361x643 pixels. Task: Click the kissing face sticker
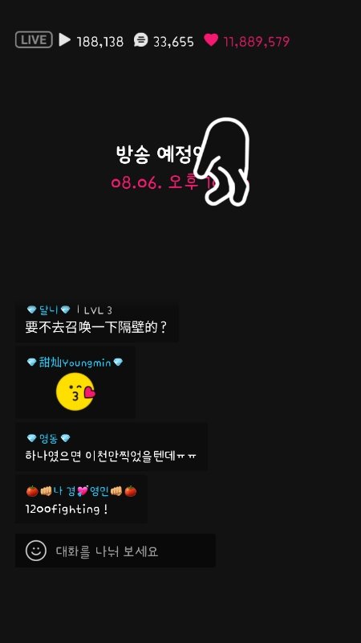pos(75,391)
